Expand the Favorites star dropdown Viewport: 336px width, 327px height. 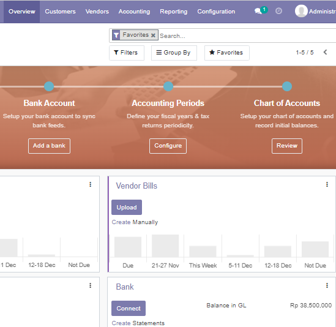point(226,53)
